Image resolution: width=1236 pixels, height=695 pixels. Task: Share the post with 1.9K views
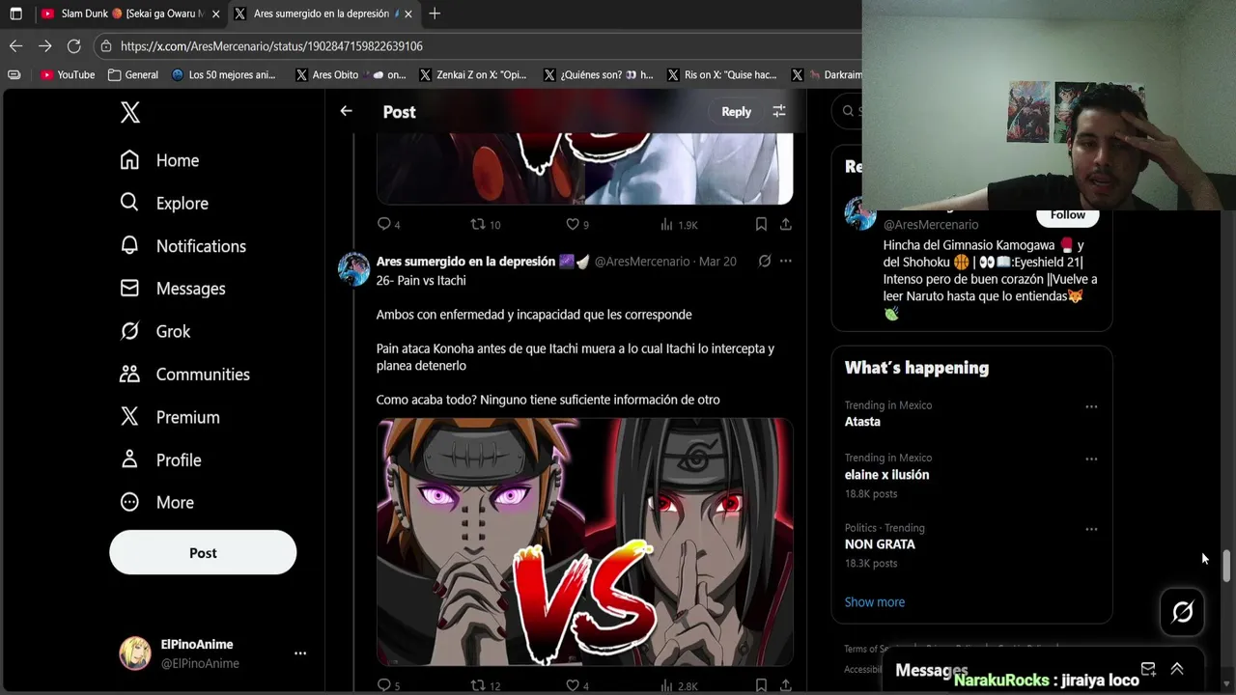click(786, 224)
